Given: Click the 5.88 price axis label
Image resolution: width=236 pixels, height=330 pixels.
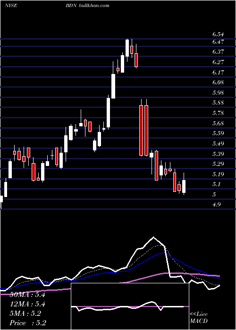Looking at the screenshot, I should (218, 103).
